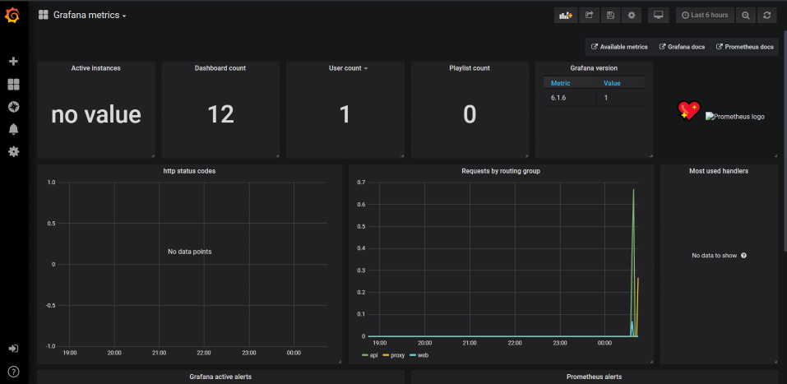Toggle the web series in legend
The image size is (787, 384).
pyautogui.click(x=424, y=355)
